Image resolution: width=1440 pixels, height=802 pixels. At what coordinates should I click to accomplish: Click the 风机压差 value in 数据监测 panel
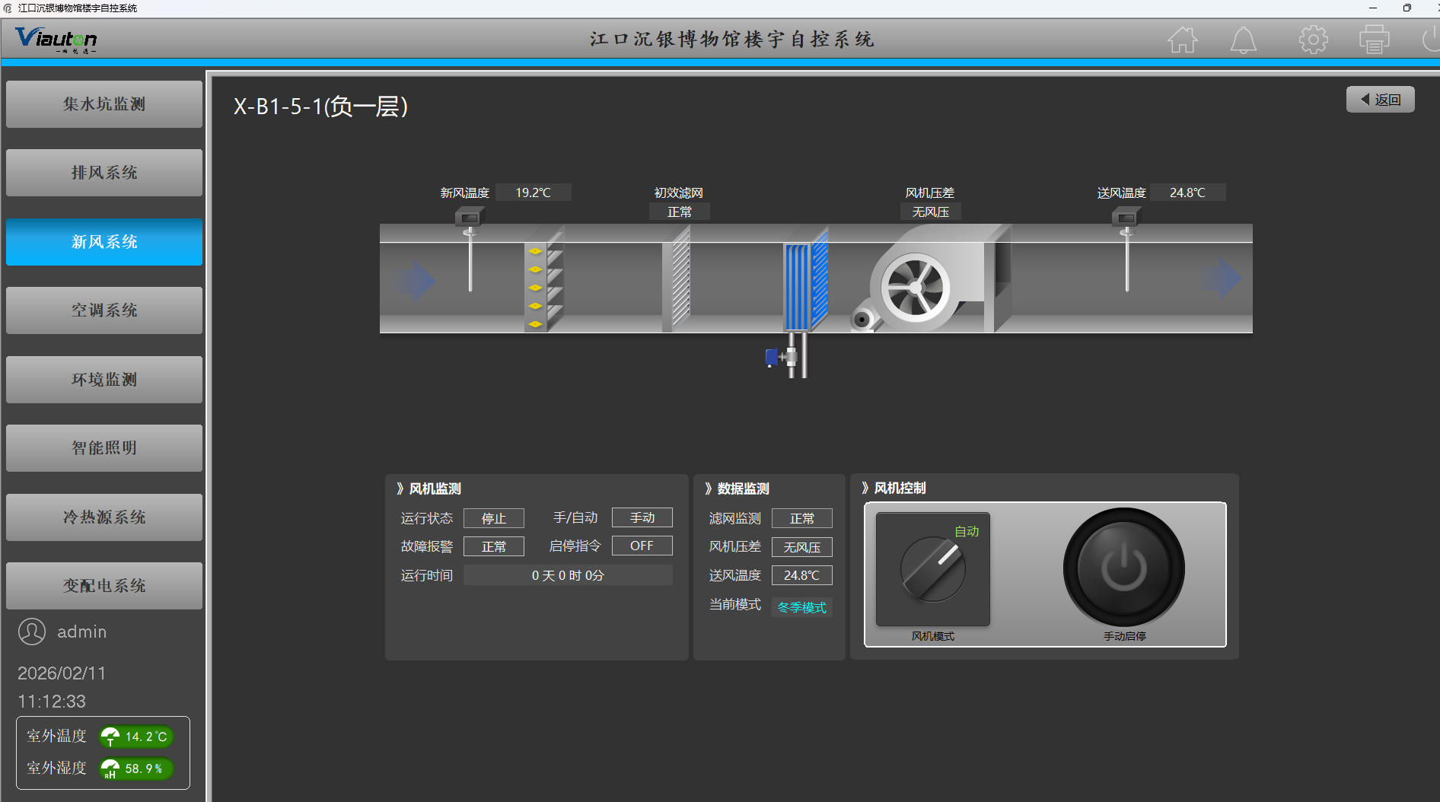[x=802, y=547]
